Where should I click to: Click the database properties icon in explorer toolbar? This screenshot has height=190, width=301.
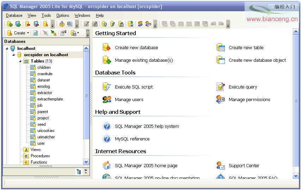[63, 33]
